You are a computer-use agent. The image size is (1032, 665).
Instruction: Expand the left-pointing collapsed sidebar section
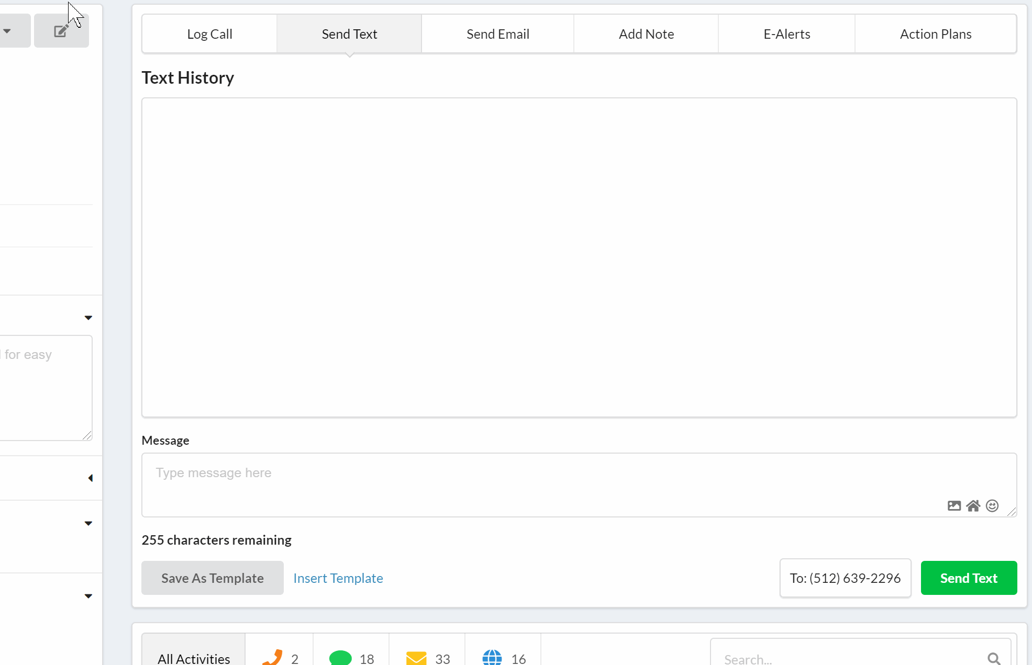tap(90, 478)
